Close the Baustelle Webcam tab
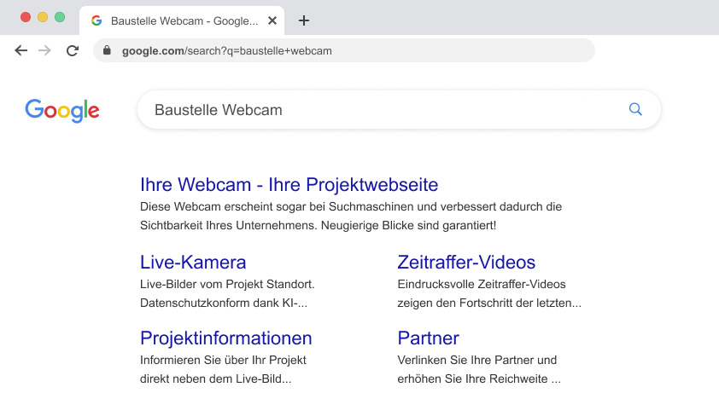This screenshot has height=393, width=719. (272, 20)
